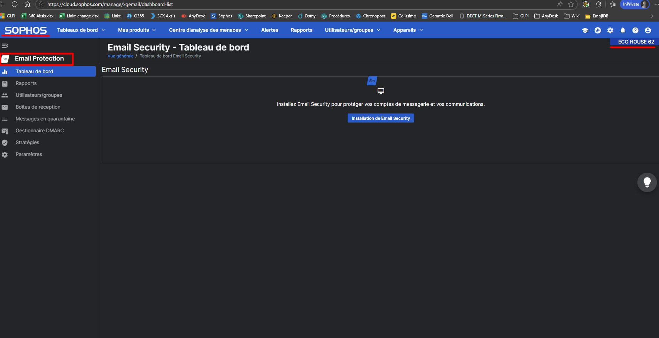Viewport: 659px width, 338px height.
Task: Open the settings gear in top bar
Action: click(x=610, y=30)
